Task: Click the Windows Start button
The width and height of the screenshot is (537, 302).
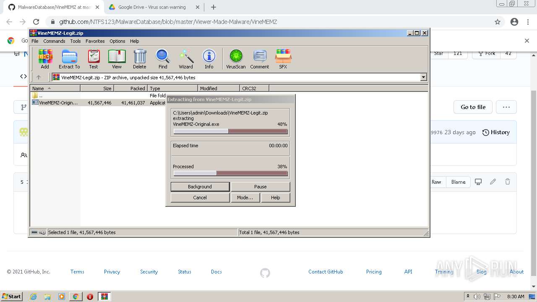Action: (12, 296)
